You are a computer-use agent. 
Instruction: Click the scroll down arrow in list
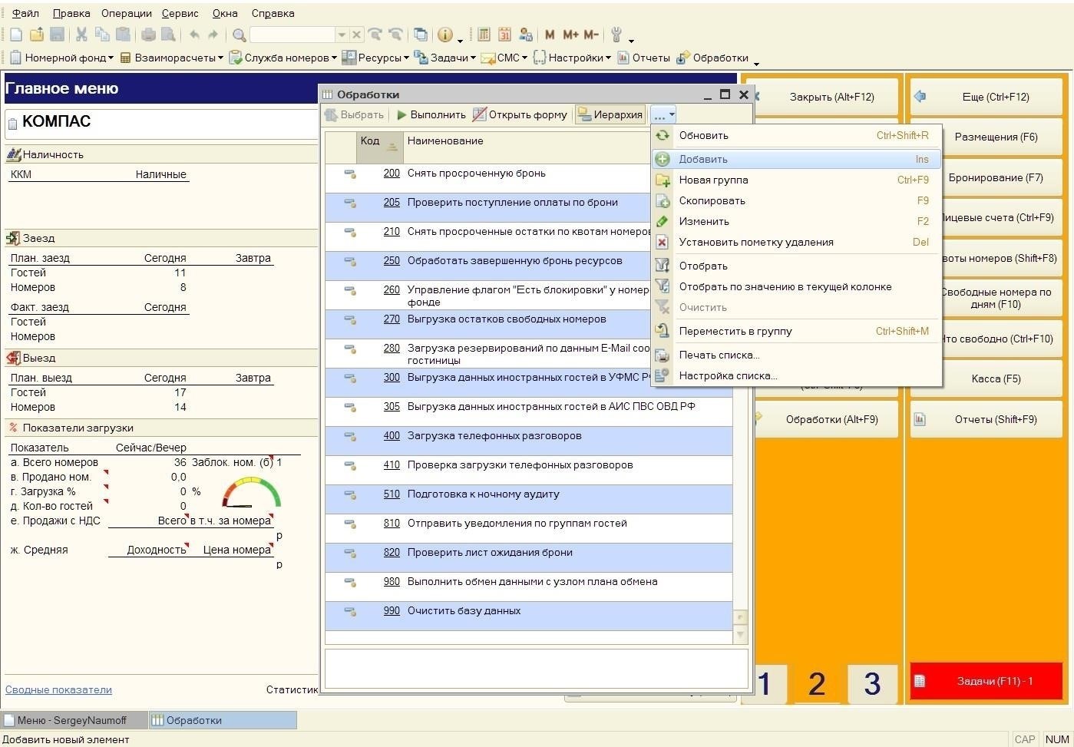[740, 634]
